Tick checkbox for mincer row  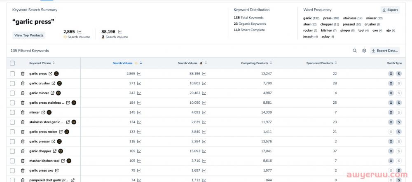point(12,112)
